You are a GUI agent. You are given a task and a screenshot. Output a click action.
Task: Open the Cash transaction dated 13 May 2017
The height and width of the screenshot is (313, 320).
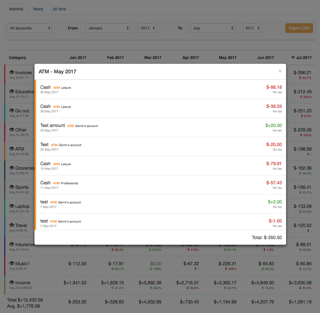160,166
